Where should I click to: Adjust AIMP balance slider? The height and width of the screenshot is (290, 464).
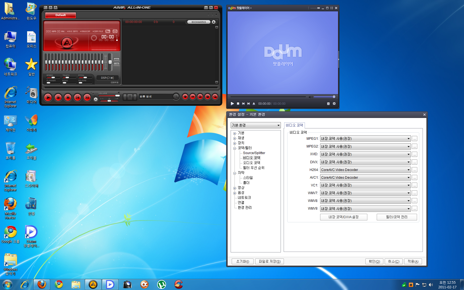point(109,101)
